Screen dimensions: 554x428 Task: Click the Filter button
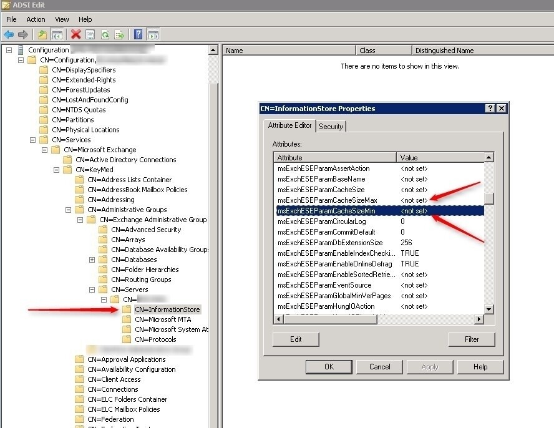(x=472, y=339)
